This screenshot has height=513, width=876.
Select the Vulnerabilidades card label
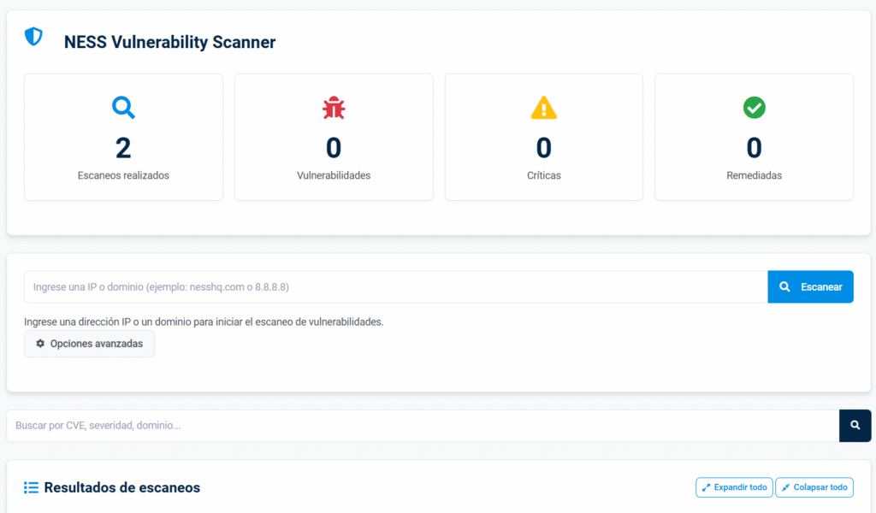(334, 175)
